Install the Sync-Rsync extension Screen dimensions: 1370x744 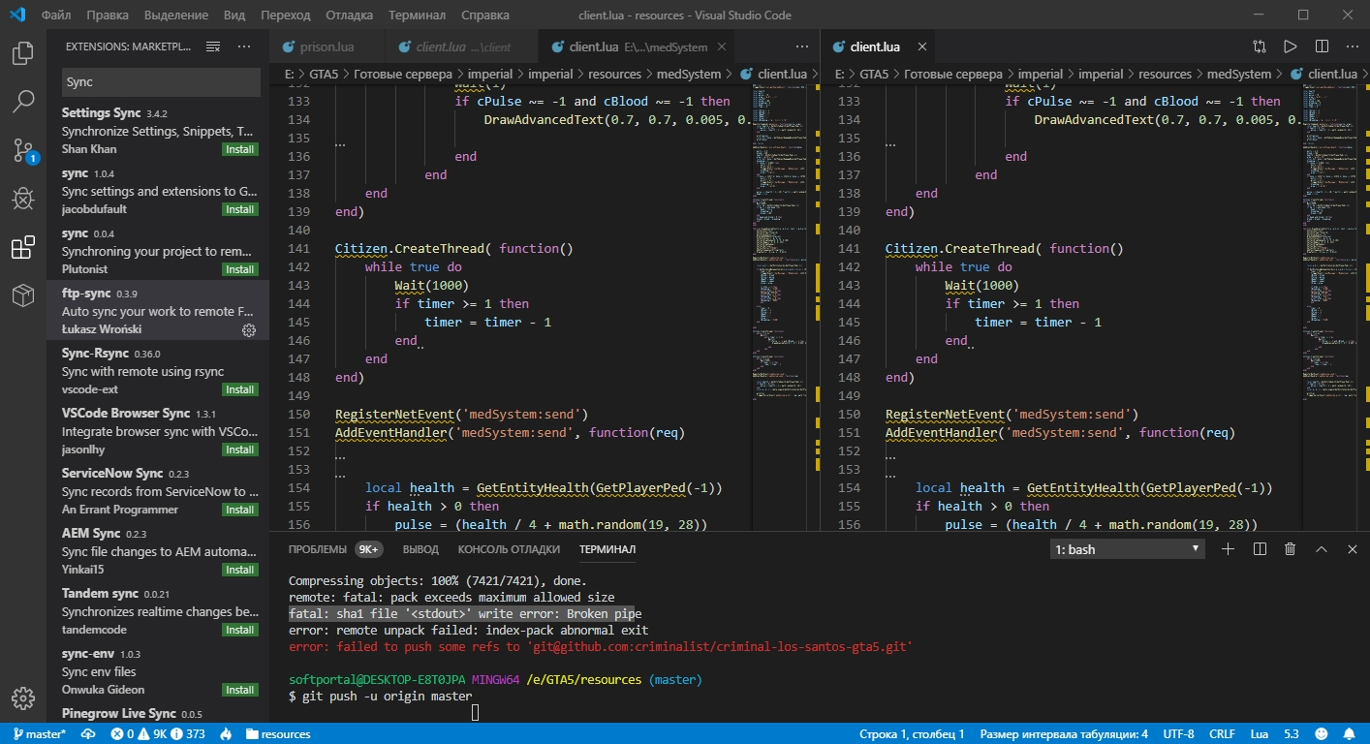[x=239, y=390]
